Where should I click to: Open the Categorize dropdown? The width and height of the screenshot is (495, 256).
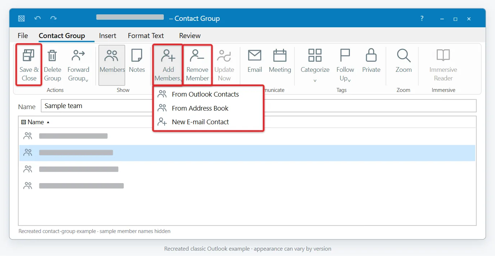[315, 65]
